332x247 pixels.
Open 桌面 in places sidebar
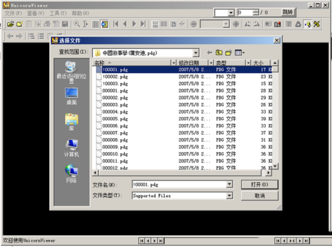tap(72, 96)
